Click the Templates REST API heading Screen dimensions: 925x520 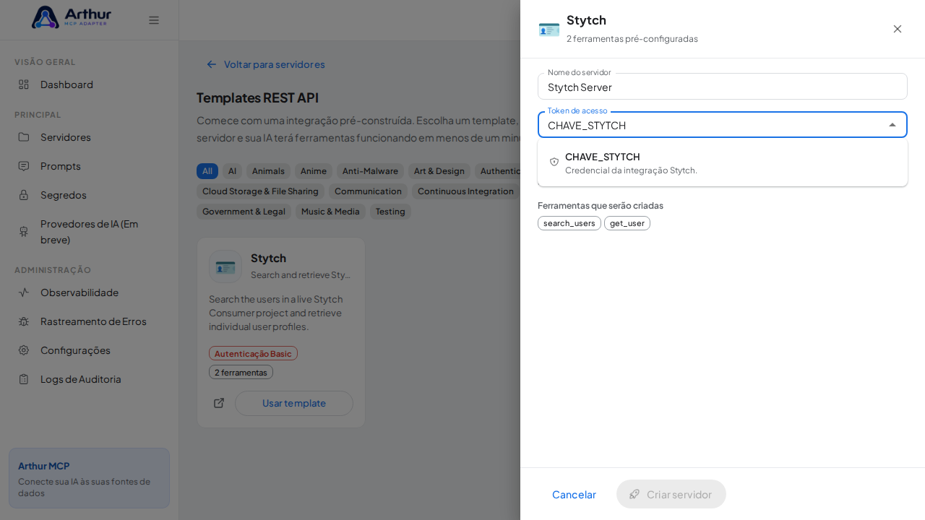pyautogui.click(x=257, y=97)
